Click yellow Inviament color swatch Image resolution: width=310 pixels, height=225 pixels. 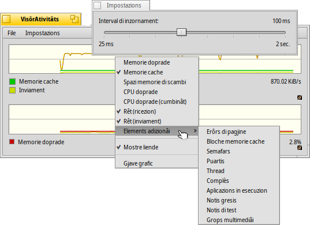point(12,91)
